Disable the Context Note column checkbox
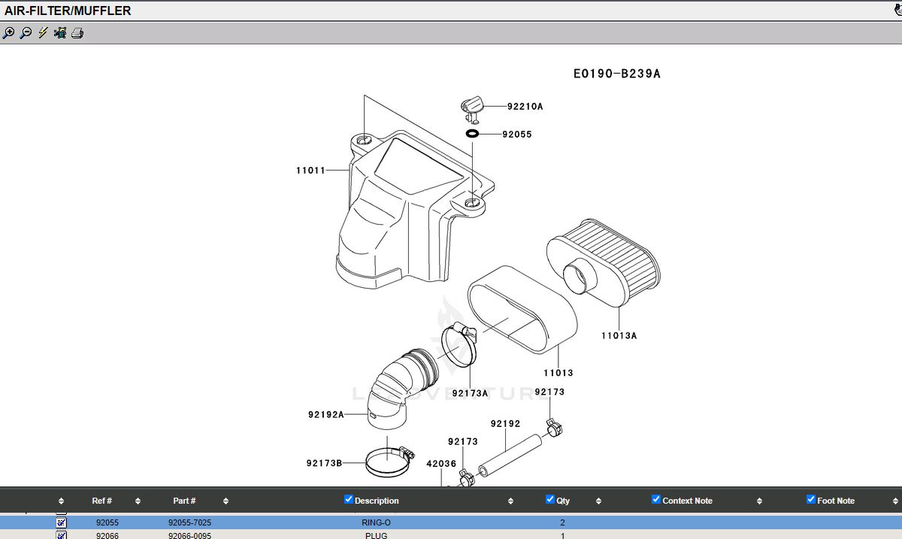Screen dimensions: 902x539 pyautogui.click(x=656, y=499)
